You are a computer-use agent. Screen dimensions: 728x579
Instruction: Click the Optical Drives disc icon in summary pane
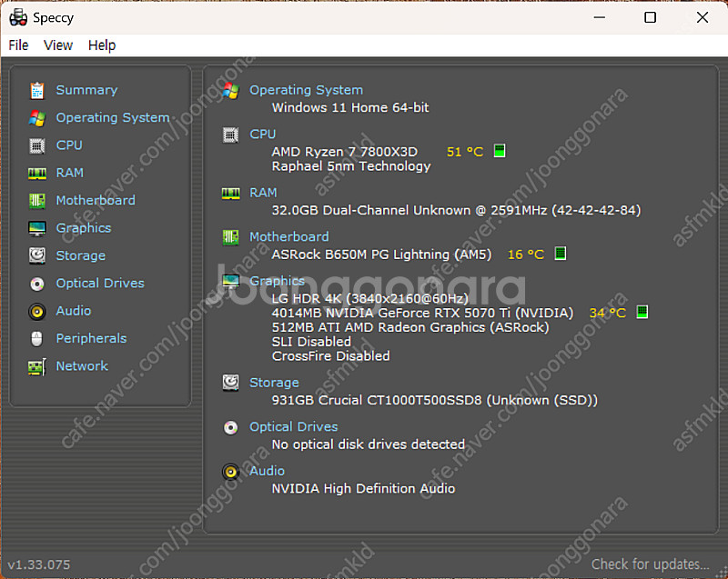pos(231,427)
